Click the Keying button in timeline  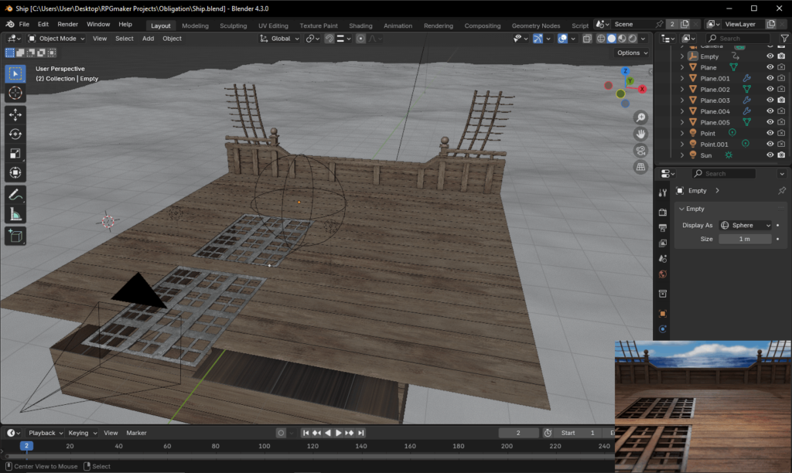pyautogui.click(x=81, y=433)
